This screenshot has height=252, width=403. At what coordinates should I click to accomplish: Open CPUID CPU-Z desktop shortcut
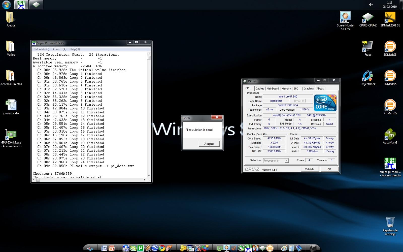click(368, 20)
